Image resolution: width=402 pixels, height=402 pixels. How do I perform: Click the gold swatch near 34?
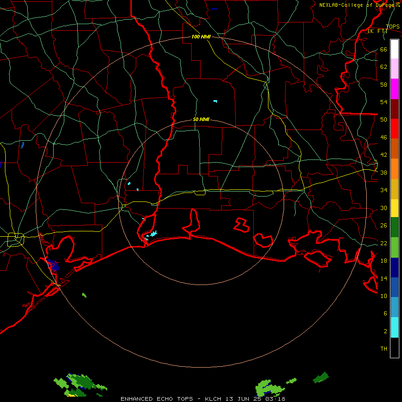pos(394,189)
